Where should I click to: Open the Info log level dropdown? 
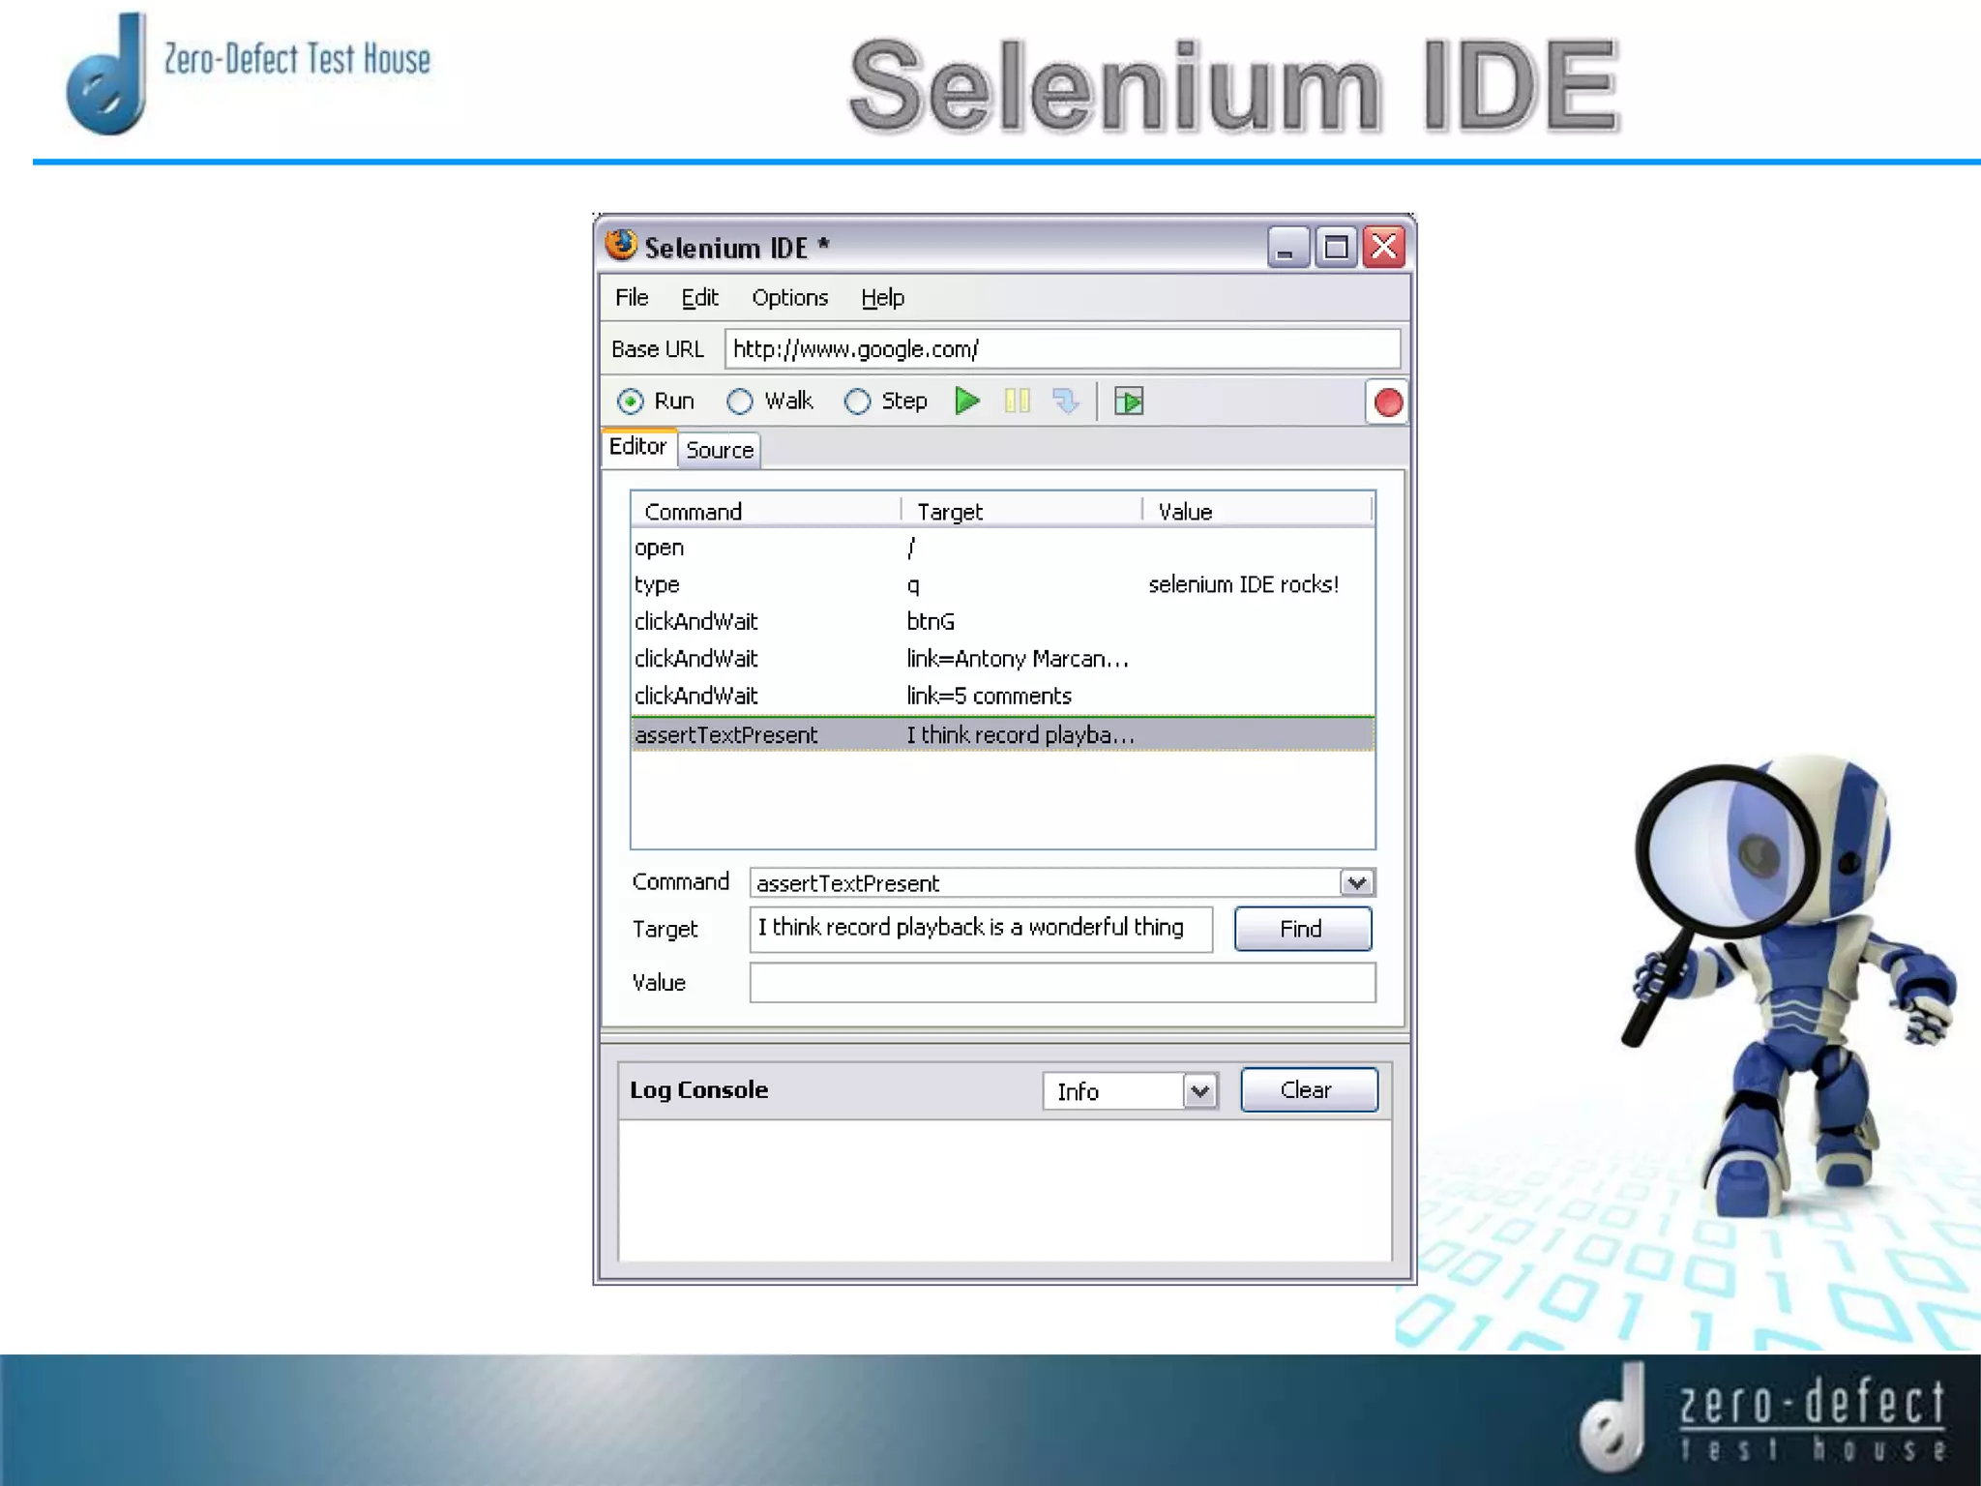coord(1199,1091)
